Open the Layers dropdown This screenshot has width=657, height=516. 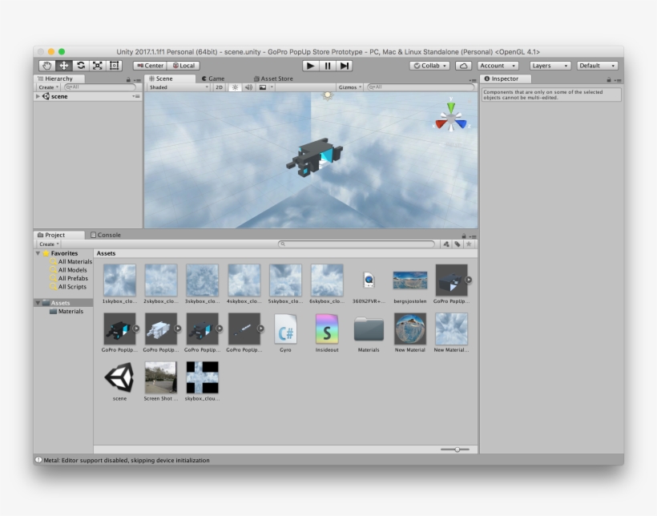click(549, 66)
